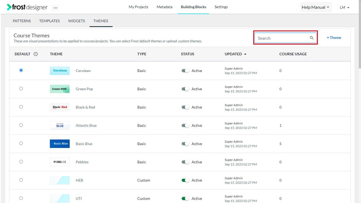Toggle Cerulean theme active status
361x203 pixels.
pos(185,71)
